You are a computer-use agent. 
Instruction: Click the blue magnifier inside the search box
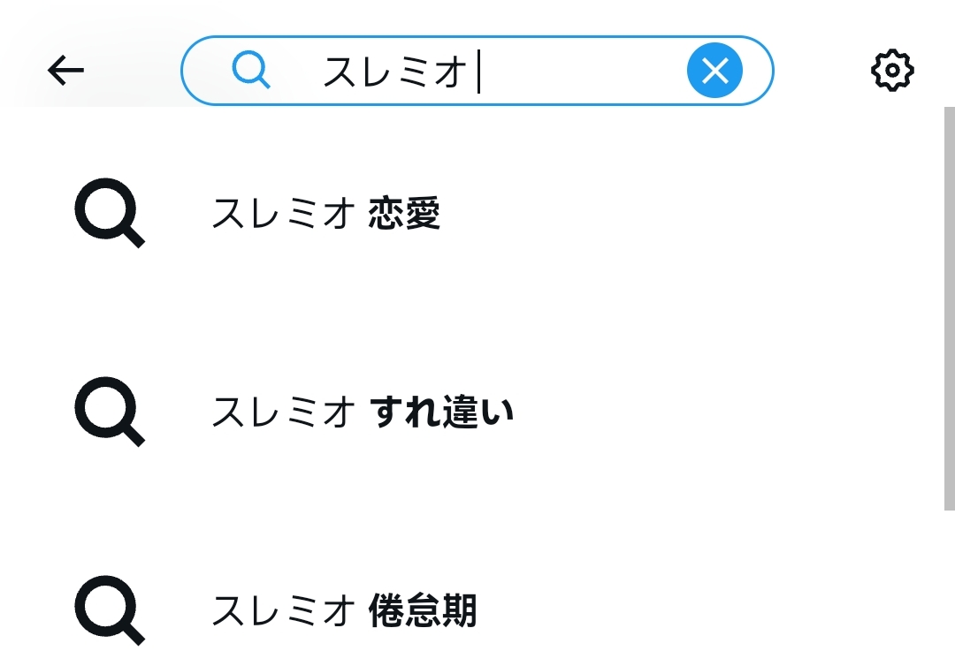click(251, 70)
